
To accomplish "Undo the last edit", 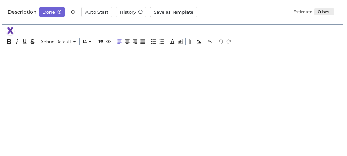I will pos(221,42).
